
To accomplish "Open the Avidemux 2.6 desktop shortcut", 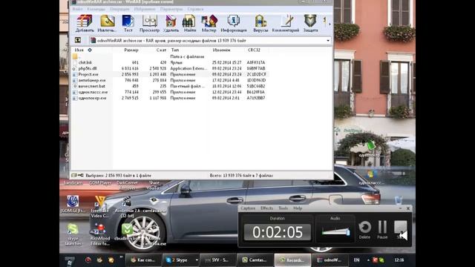I will 127,206.
